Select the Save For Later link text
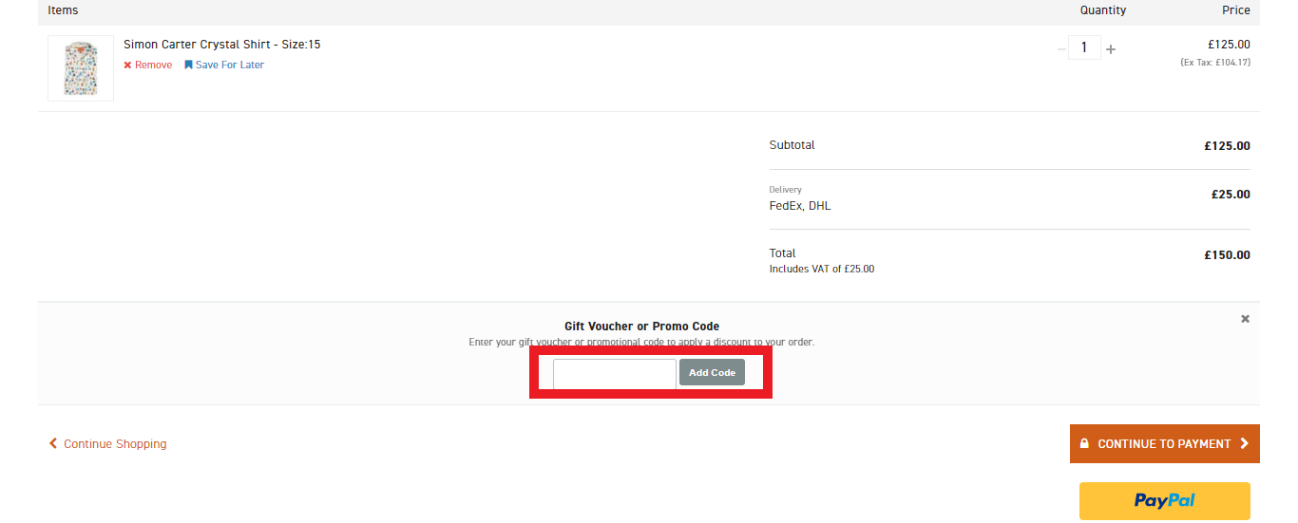This screenshot has height=523, width=1298. (x=229, y=65)
